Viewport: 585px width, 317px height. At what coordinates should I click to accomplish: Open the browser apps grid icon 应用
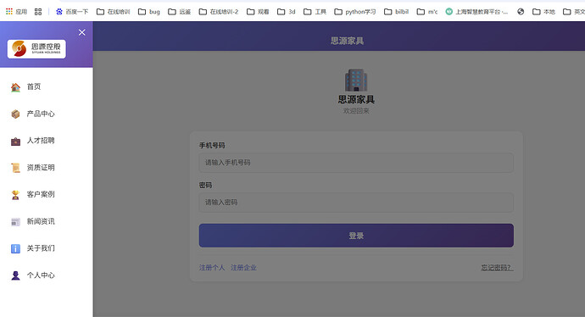point(16,12)
